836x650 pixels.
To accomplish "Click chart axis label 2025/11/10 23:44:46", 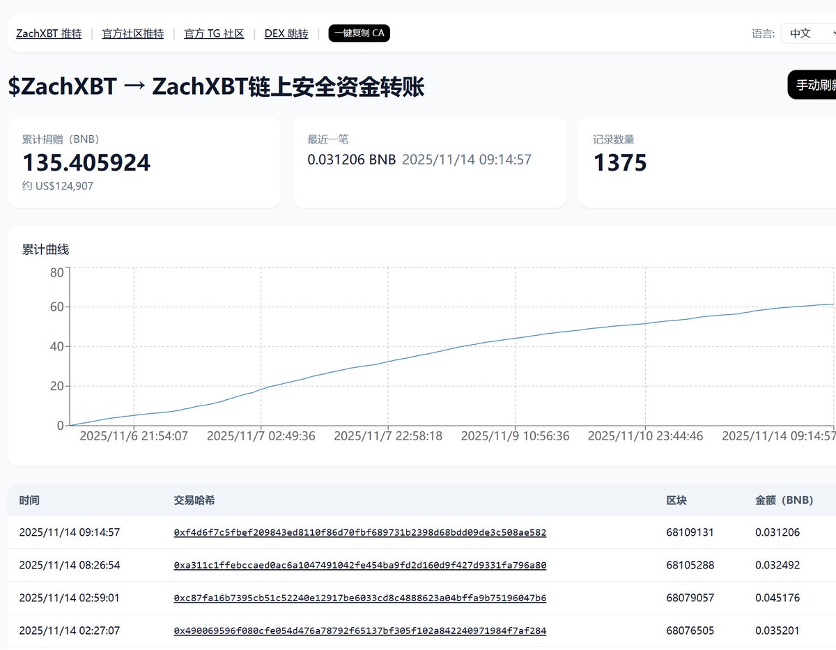I will point(646,436).
